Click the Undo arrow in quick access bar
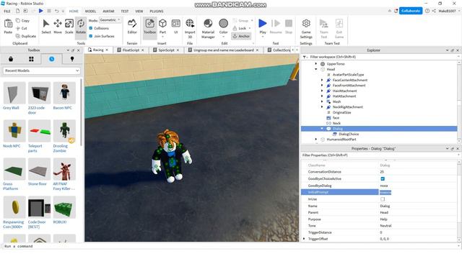Viewport: 462px width, 259px height. (x=56, y=11)
